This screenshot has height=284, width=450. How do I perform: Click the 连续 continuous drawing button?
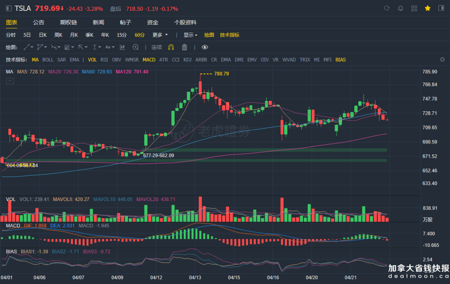(157, 47)
